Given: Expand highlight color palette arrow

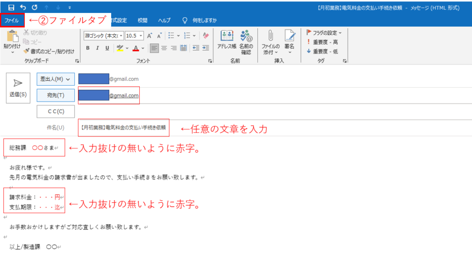Looking at the screenshot, I should pyautogui.click(x=127, y=48).
